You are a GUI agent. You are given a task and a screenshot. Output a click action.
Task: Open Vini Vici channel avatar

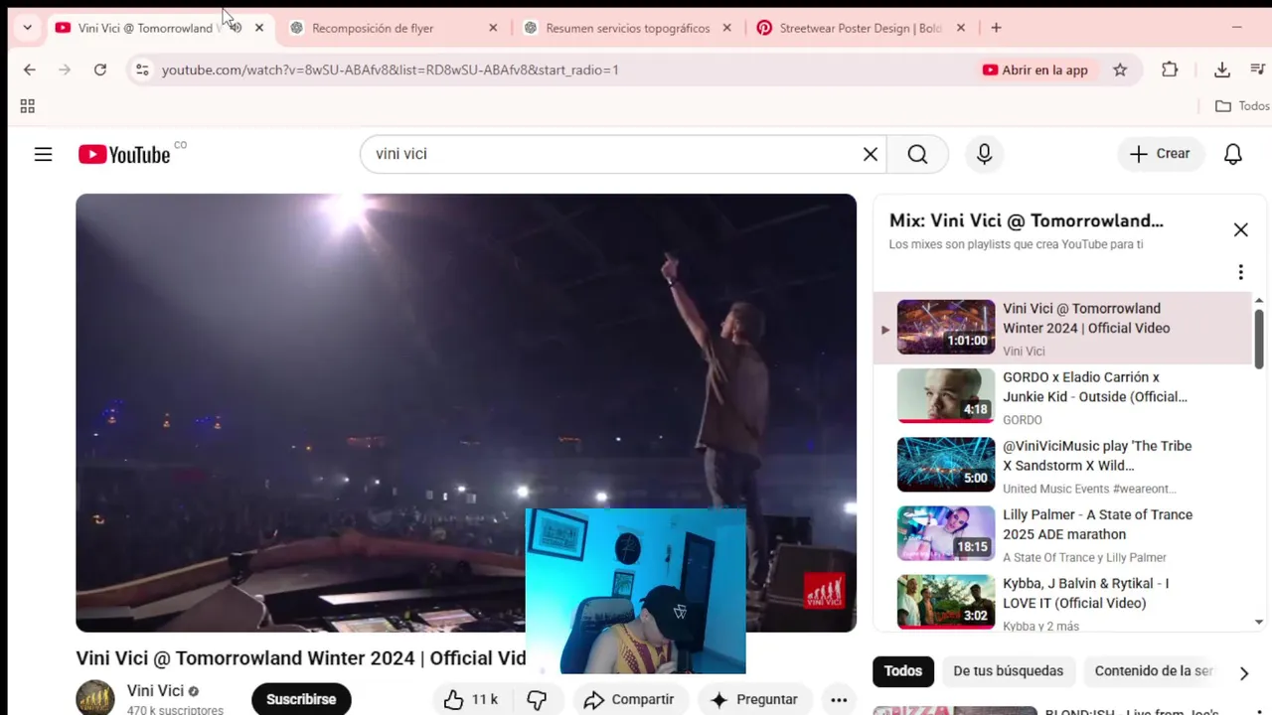tap(95, 698)
